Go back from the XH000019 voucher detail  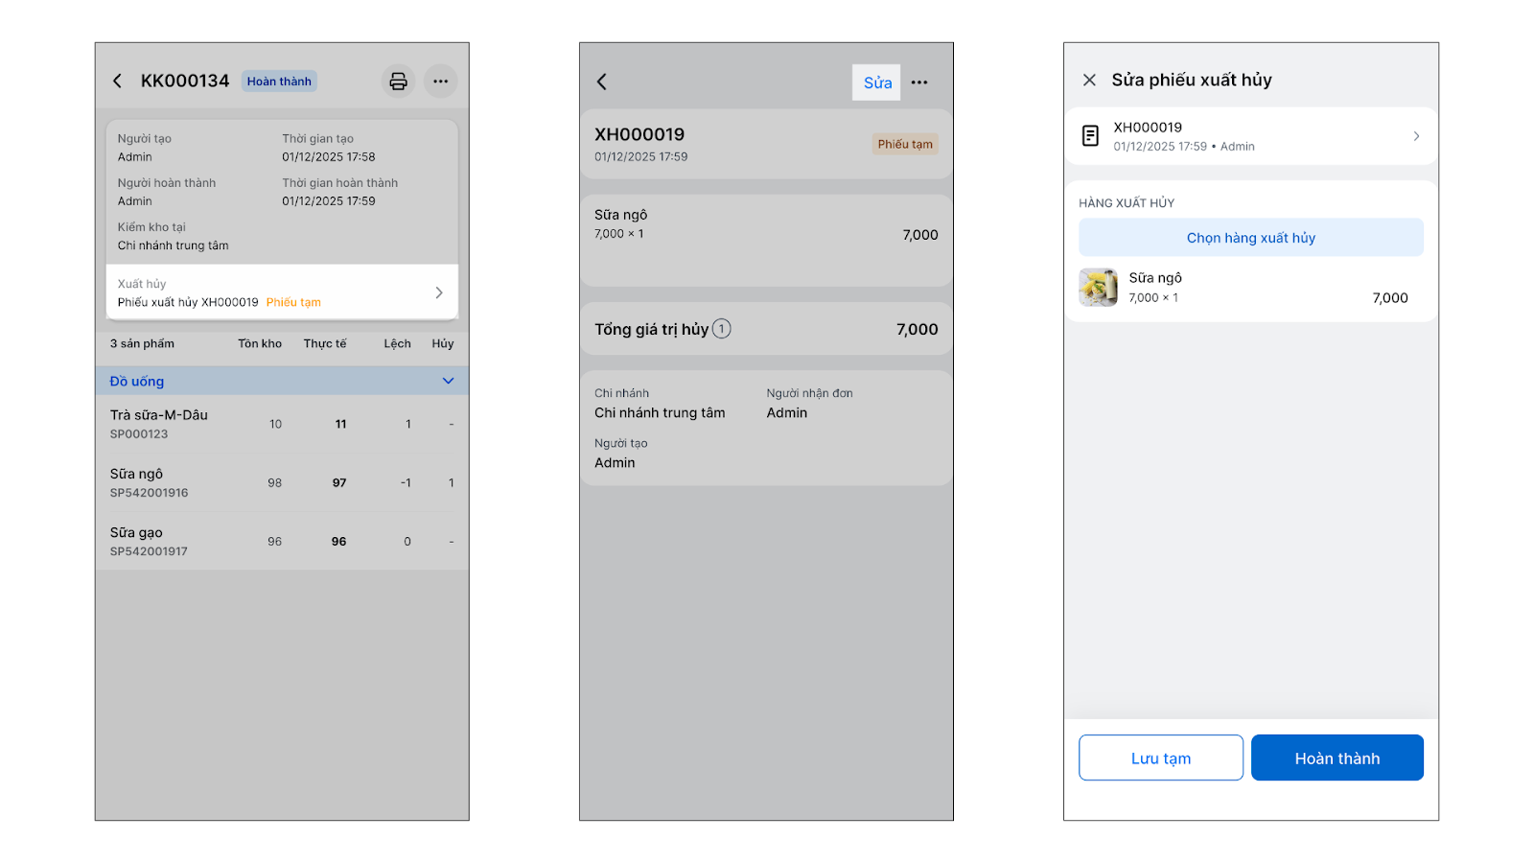pyautogui.click(x=602, y=82)
